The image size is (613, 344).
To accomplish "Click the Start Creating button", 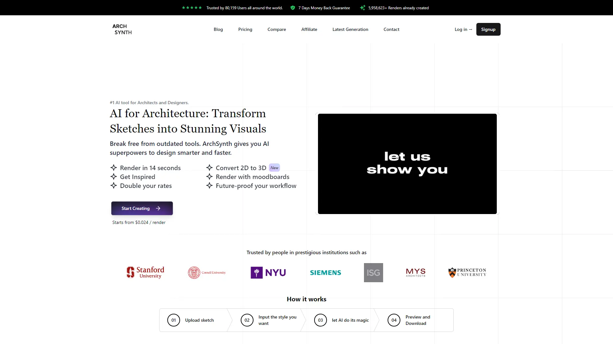I will pyautogui.click(x=142, y=208).
